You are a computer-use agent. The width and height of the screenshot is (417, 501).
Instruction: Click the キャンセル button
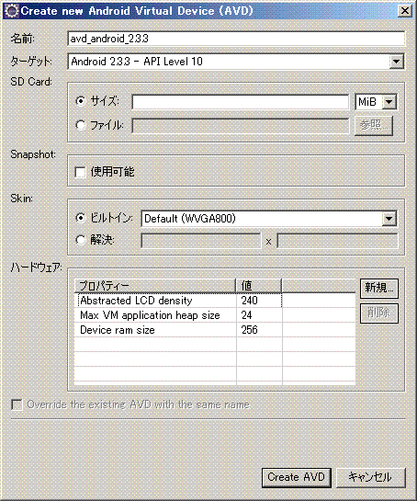pyautogui.click(x=371, y=478)
